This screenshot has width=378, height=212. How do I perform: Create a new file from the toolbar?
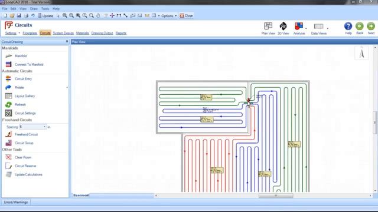pos(5,16)
